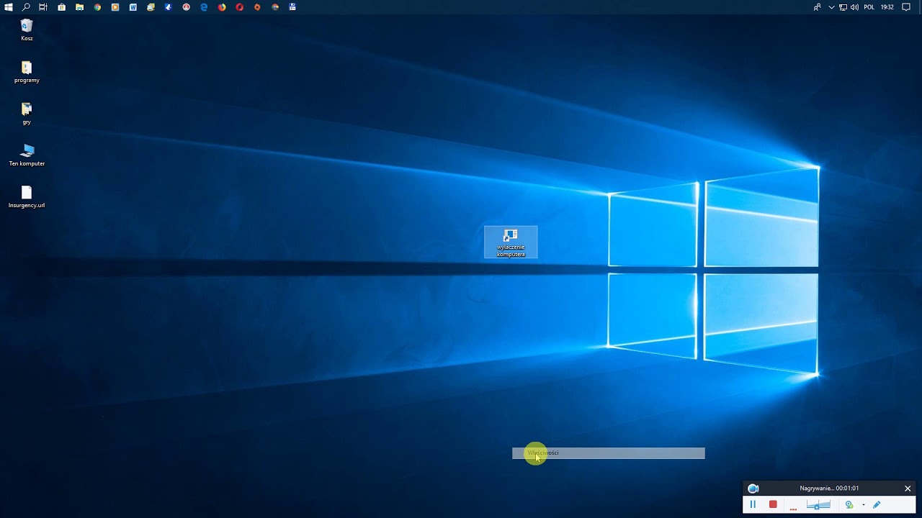The image size is (922, 518).
Task: Open the clock showing 19:32
Action: [x=887, y=7]
